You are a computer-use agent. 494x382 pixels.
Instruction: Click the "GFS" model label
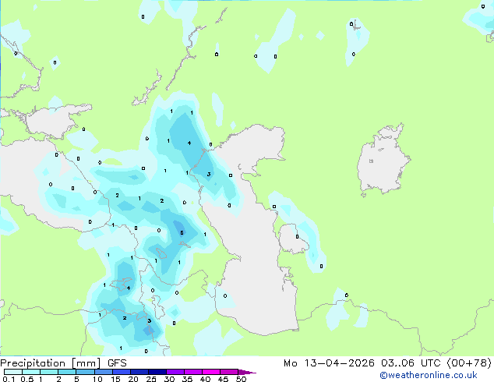point(117,363)
